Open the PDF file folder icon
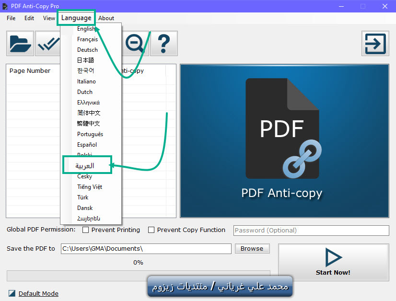The height and width of the screenshot is (301, 396). point(20,44)
